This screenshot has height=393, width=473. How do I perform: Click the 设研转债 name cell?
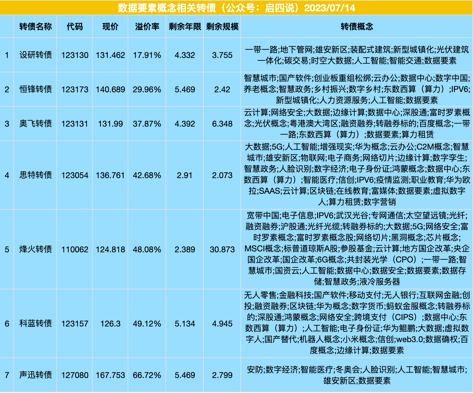pyautogui.click(x=35, y=55)
